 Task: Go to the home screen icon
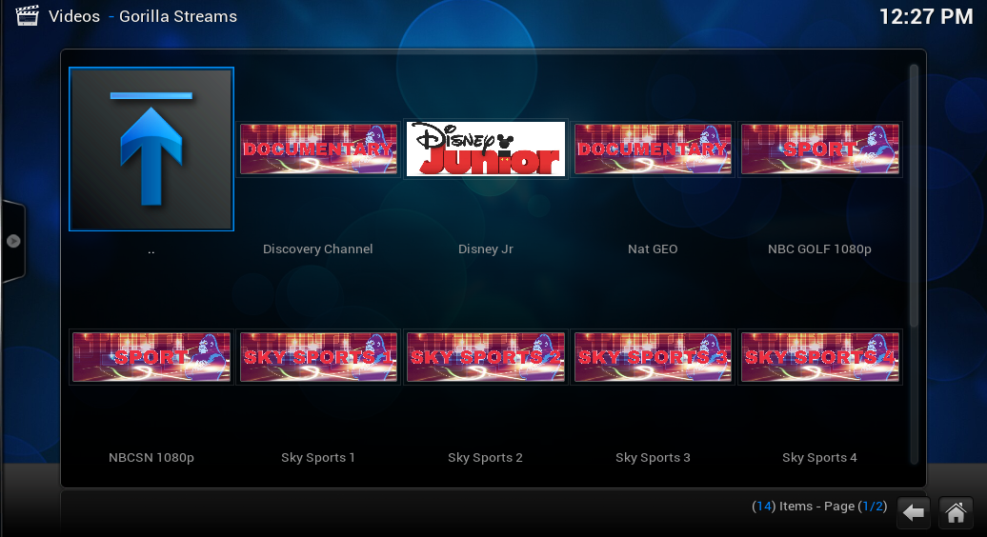(956, 513)
